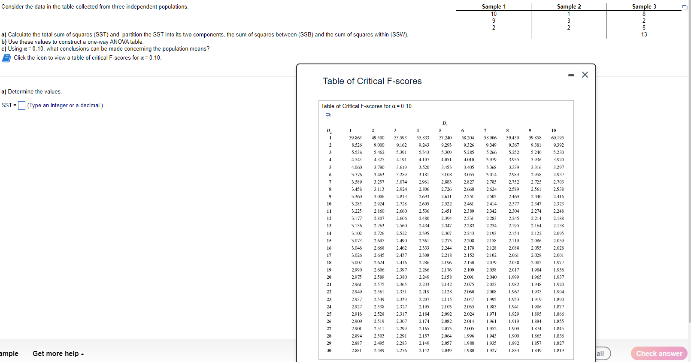This screenshot has width=691, height=362.
Task: Click F-score 2.142 in row 30
Action: [x=424, y=350]
